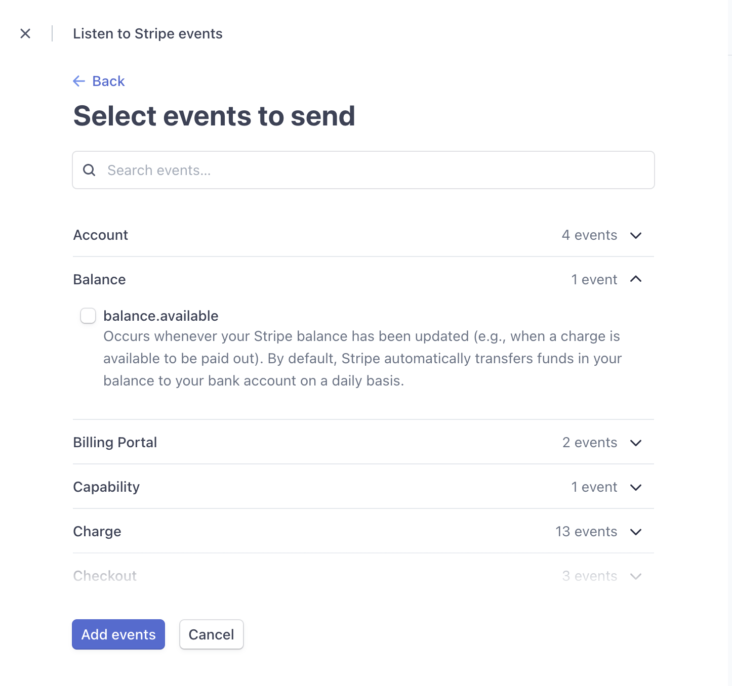Go back via the Back link

pyautogui.click(x=108, y=81)
